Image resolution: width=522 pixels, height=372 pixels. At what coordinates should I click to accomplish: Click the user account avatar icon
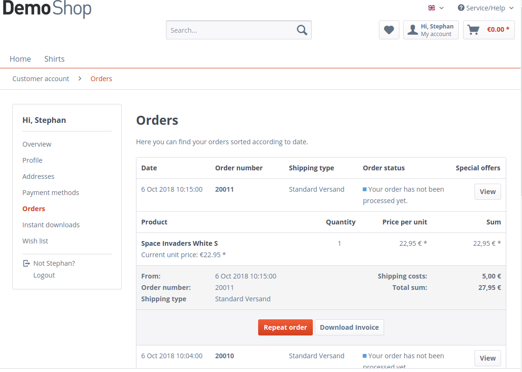(x=413, y=30)
